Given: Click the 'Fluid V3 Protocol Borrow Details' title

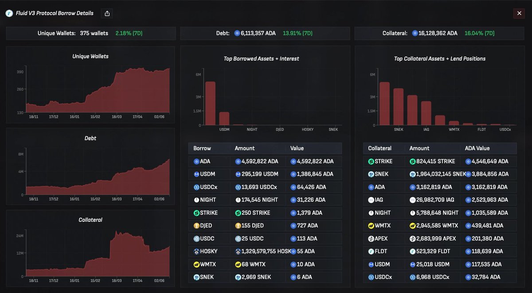Looking at the screenshot, I should coord(54,13).
